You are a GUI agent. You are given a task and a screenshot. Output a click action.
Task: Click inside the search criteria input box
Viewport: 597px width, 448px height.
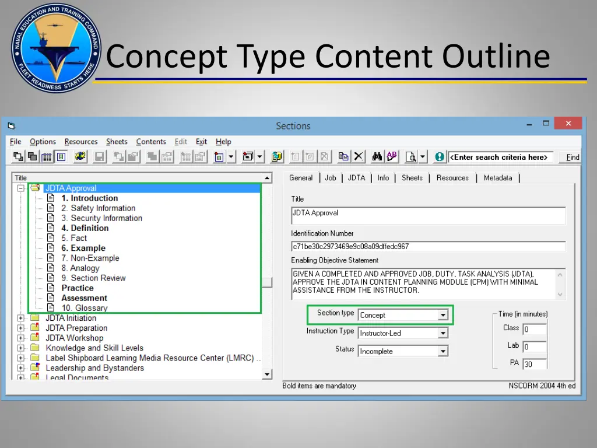click(500, 157)
